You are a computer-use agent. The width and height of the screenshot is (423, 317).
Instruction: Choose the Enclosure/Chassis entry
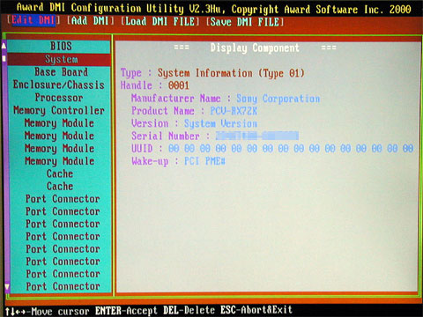59,85
